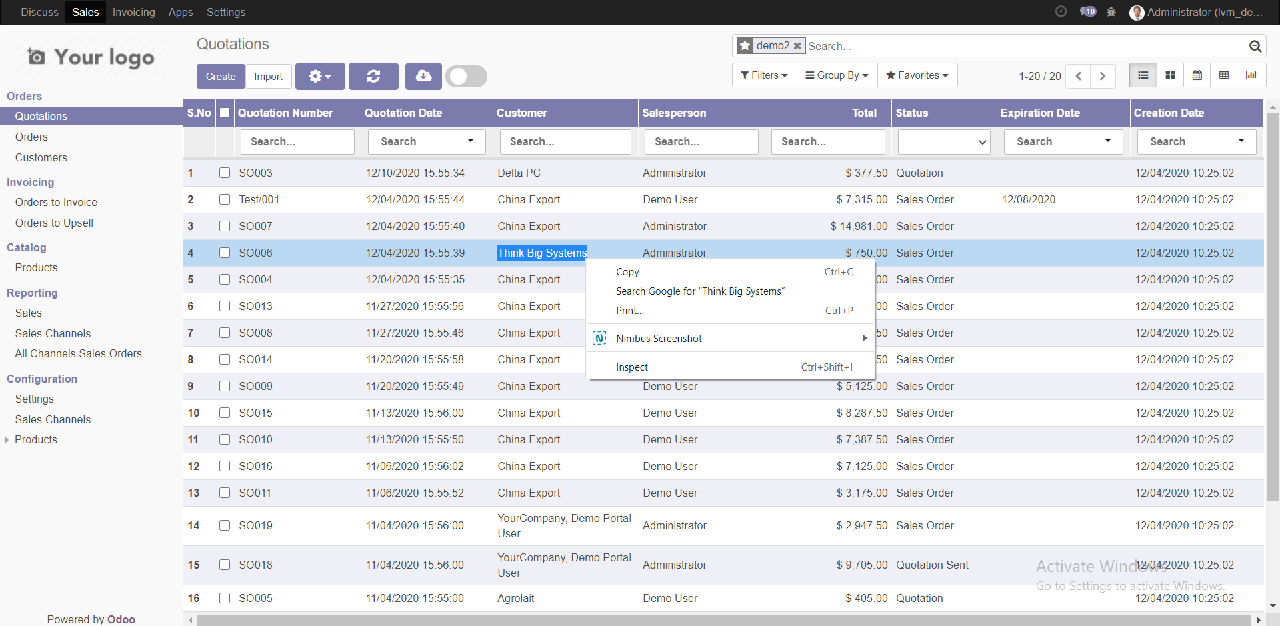
Task: Open the debug bug icon
Action: coord(1111,12)
